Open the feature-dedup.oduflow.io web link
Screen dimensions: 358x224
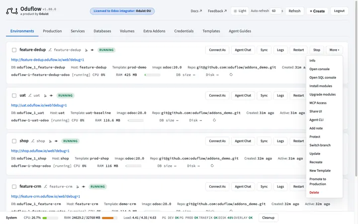(x=48, y=60)
